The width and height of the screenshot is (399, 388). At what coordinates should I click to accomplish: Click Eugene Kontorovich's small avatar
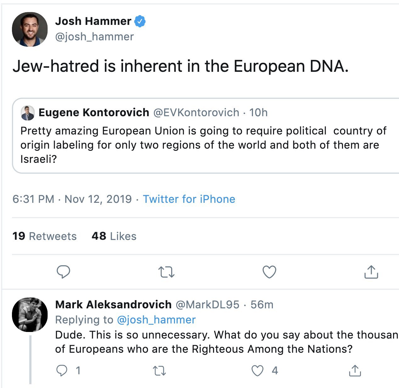(27, 113)
